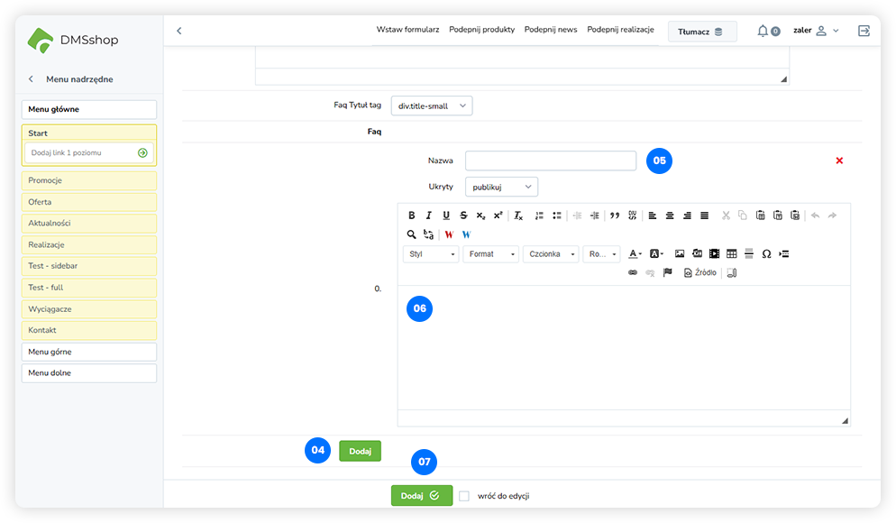896x523 pixels.
Task: Click the insert image icon
Action: 680,254
